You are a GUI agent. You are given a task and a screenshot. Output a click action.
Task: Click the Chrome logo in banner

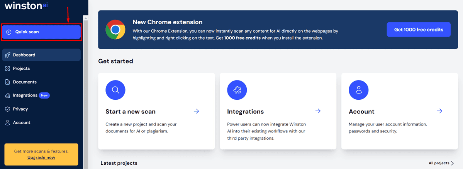click(115, 29)
